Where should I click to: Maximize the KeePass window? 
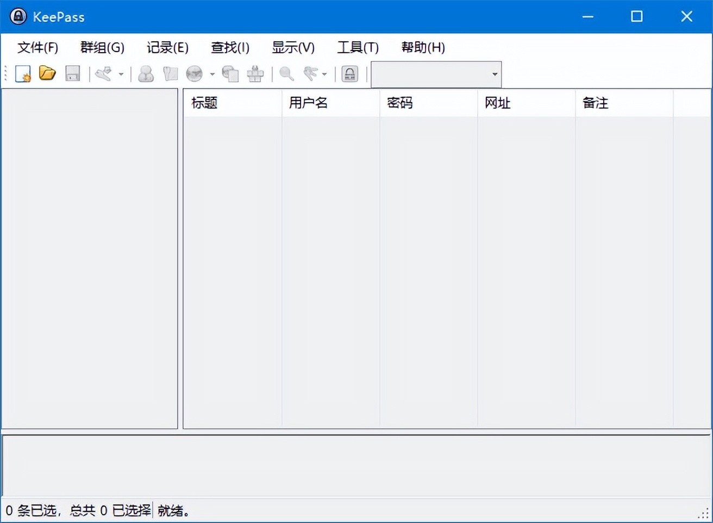[637, 16]
